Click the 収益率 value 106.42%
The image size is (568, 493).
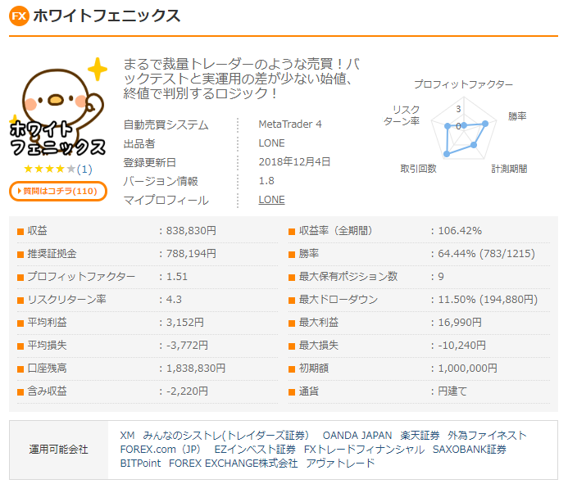pyautogui.click(x=460, y=231)
